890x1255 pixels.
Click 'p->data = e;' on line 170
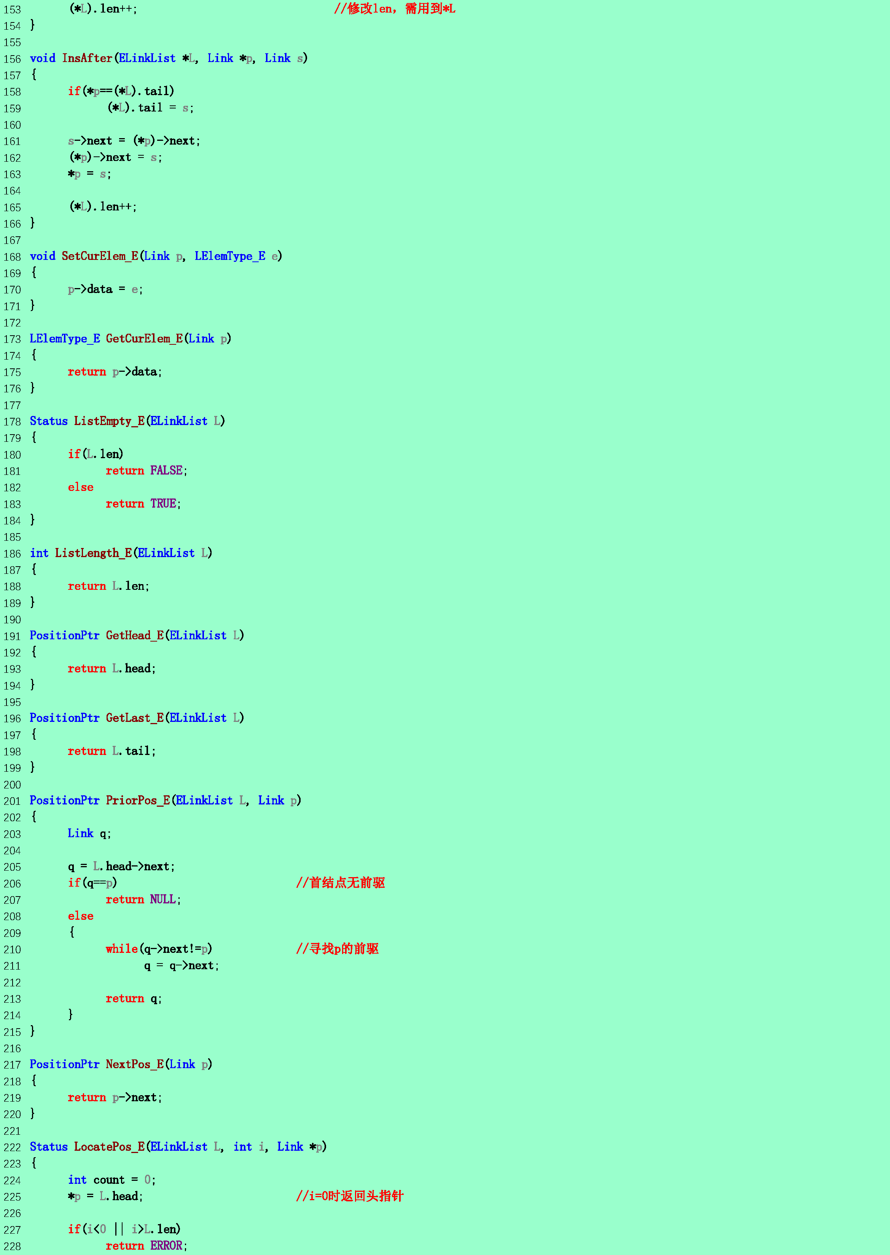click(105, 289)
